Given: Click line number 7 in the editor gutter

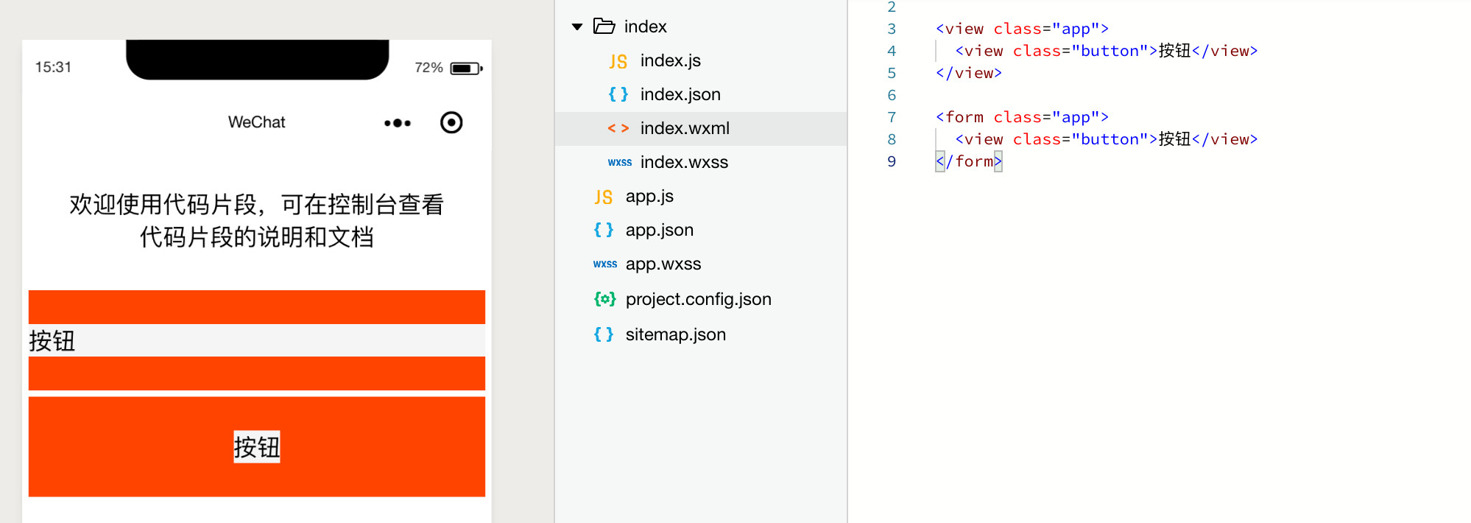Looking at the screenshot, I should click(x=892, y=117).
